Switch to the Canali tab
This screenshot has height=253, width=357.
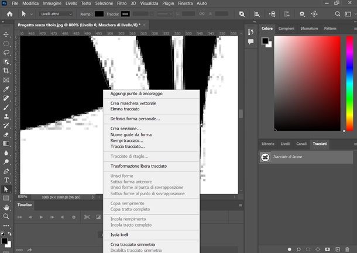301,144
